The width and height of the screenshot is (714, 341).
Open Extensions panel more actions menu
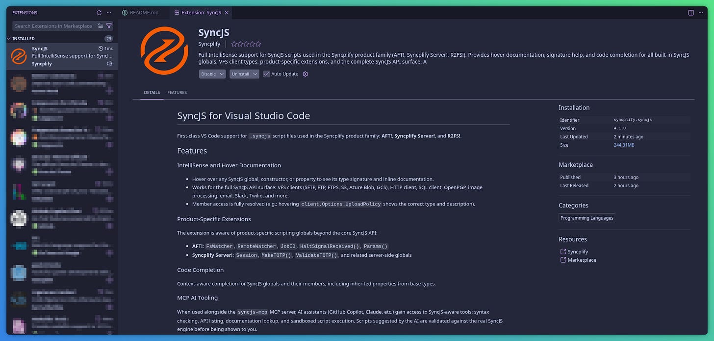(x=109, y=13)
